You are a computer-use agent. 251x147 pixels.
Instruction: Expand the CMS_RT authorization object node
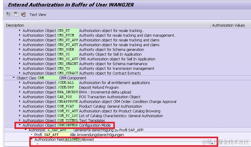point(20,30)
